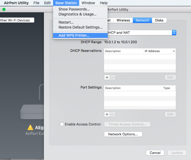Screen dimensions: 191x160
Task: Choose Show Passwords… menu item
Action: (80, 9)
